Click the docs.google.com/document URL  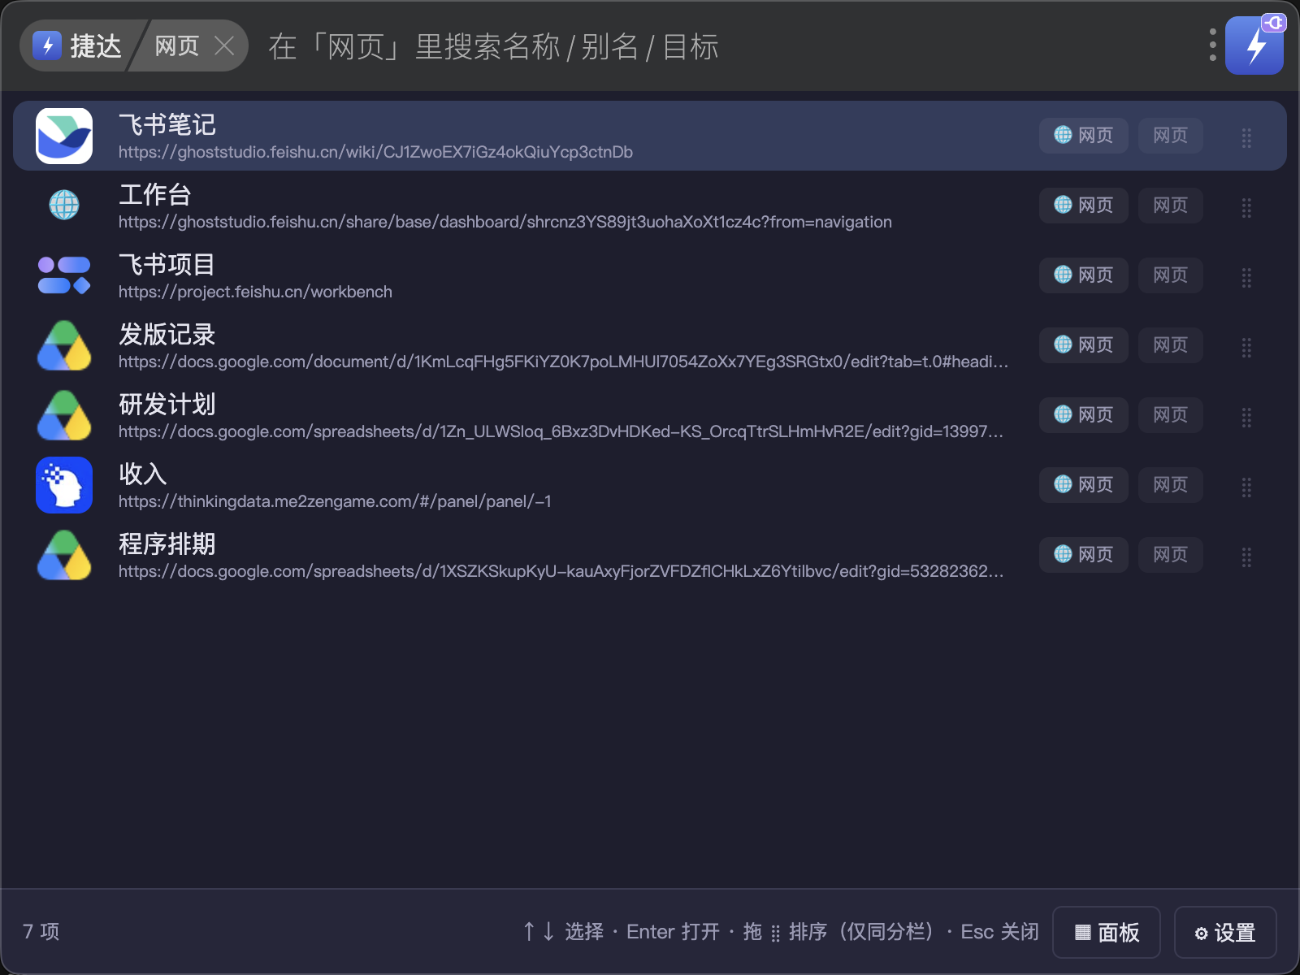(x=563, y=362)
